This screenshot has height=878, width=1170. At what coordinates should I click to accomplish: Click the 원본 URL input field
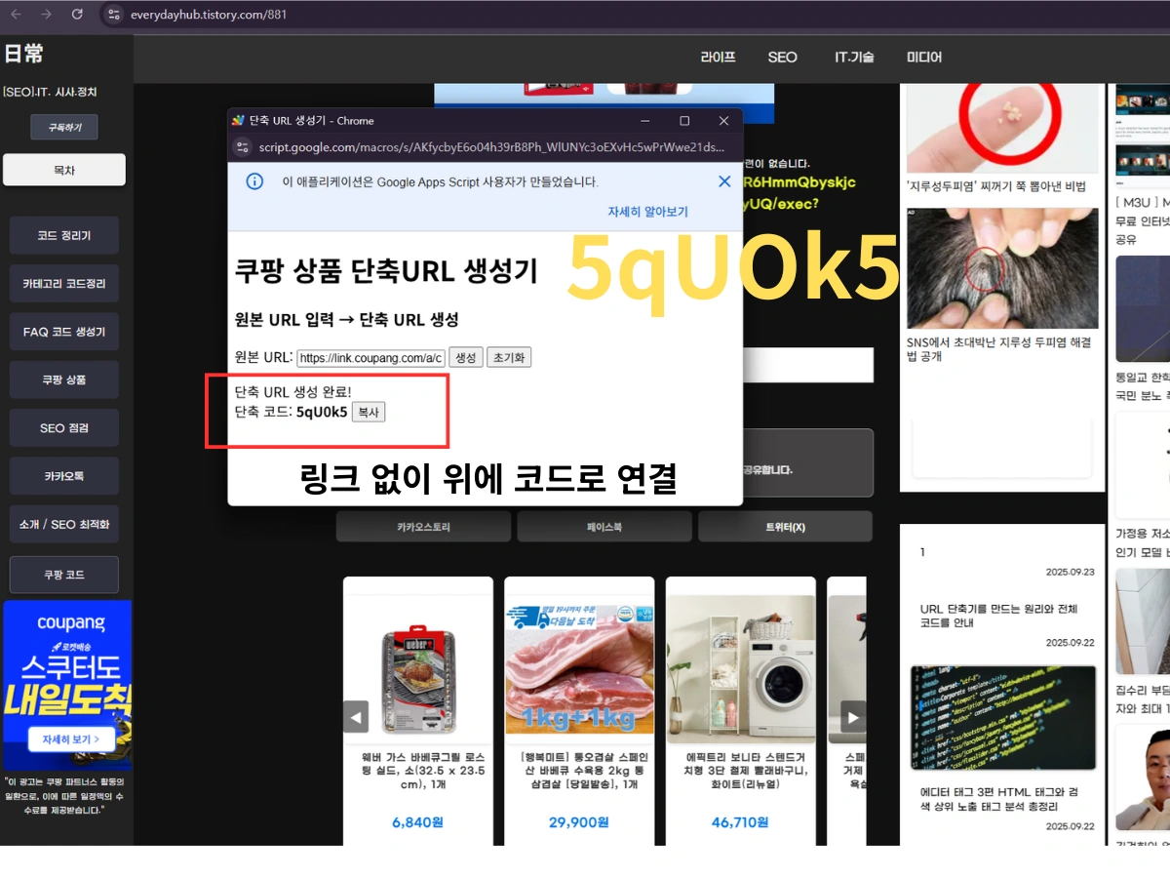pos(373,357)
